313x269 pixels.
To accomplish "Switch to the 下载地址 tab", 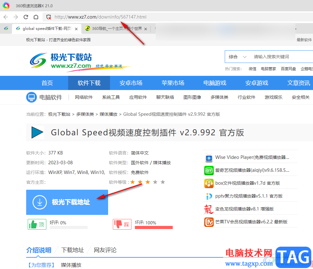I will [72, 250].
